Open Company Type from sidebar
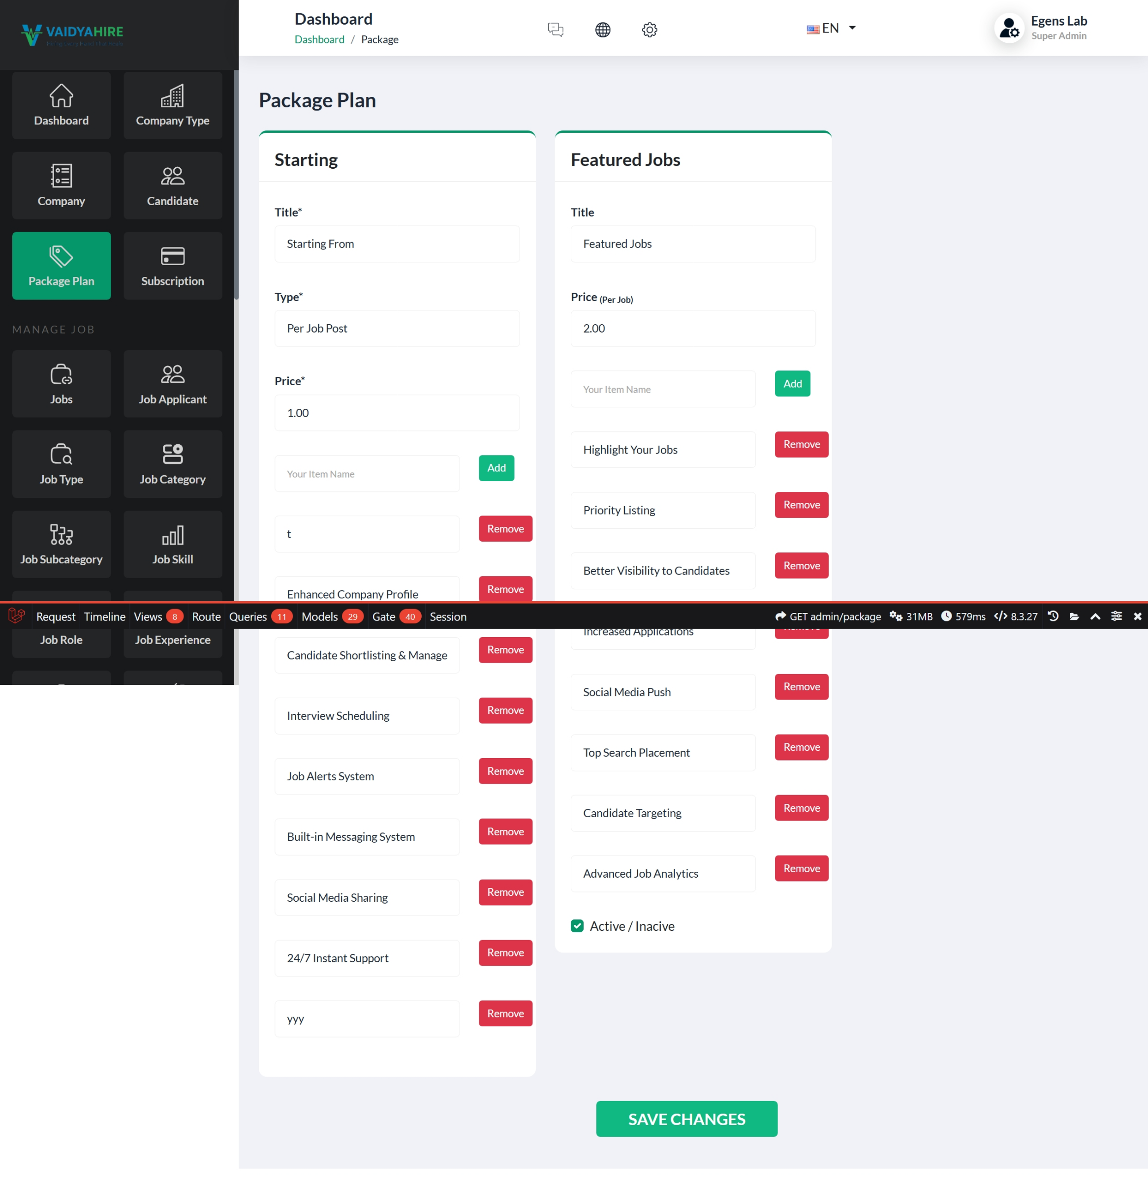The height and width of the screenshot is (1193, 1148). click(172, 105)
